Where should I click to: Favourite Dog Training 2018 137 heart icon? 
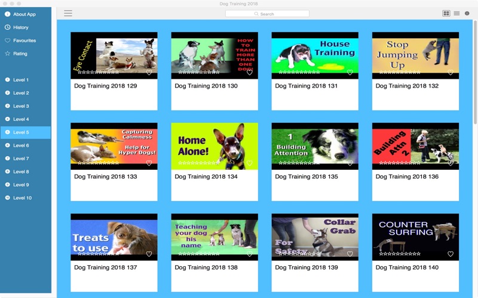[x=149, y=254]
